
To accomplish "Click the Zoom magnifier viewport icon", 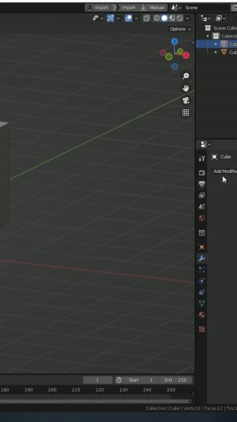I will point(186,76).
